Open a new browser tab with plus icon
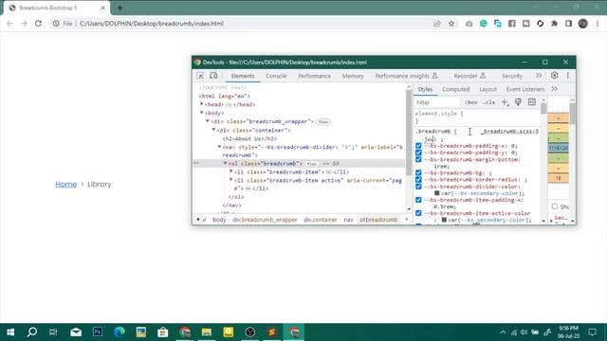 [x=120, y=8]
